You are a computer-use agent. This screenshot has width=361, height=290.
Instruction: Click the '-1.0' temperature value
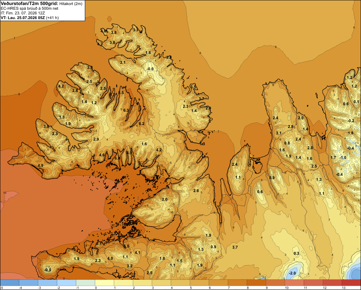click(x=343, y=157)
